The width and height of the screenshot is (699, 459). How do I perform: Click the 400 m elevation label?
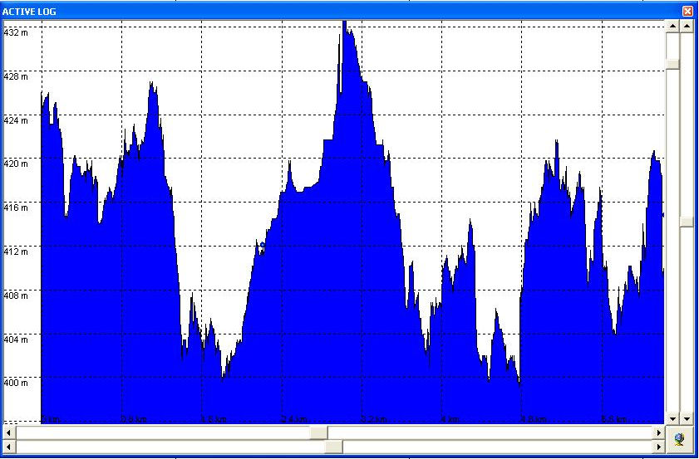pyautogui.click(x=16, y=383)
